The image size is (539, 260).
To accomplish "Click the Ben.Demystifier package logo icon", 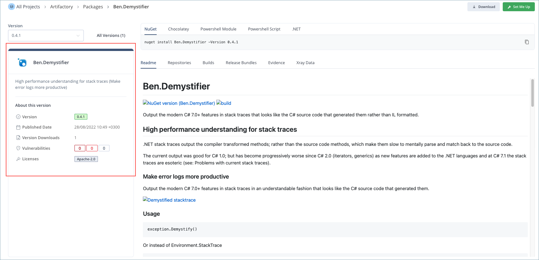I will (22, 63).
